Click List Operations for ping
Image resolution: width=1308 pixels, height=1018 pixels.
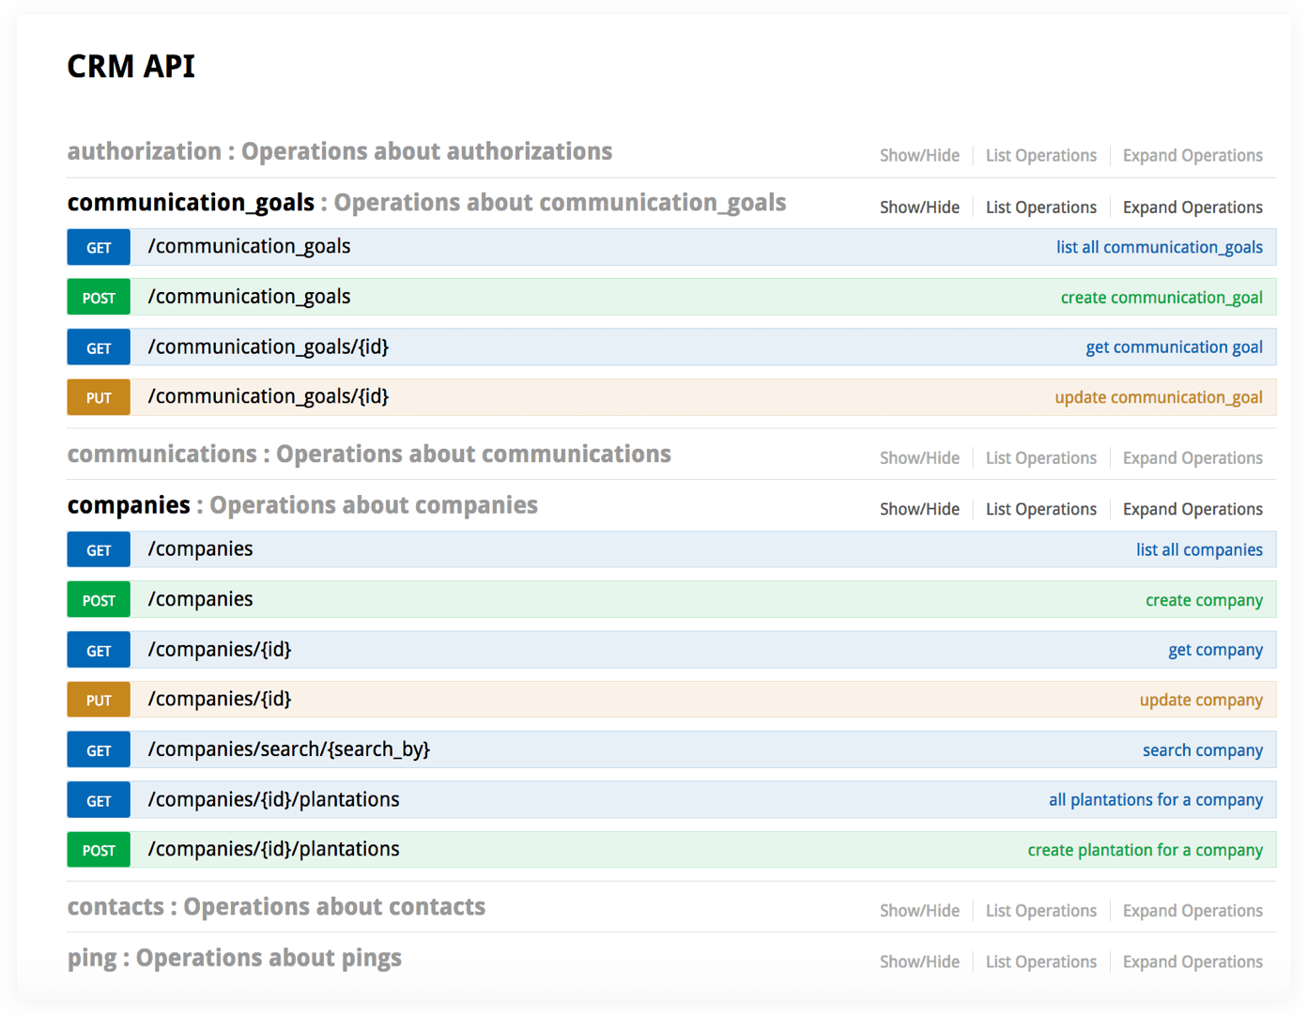[x=1041, y=963]
